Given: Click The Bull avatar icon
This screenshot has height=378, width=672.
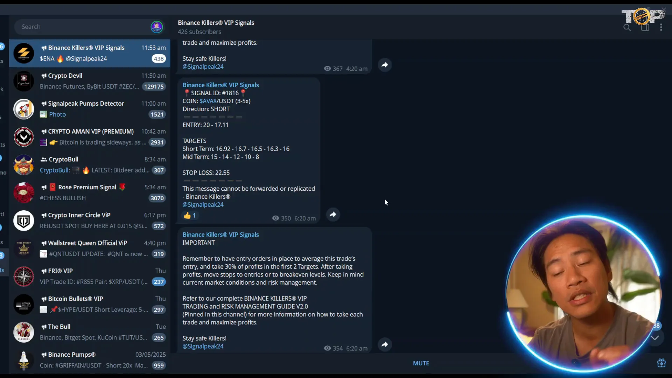Looking at the screenshot, I should 24,332.
